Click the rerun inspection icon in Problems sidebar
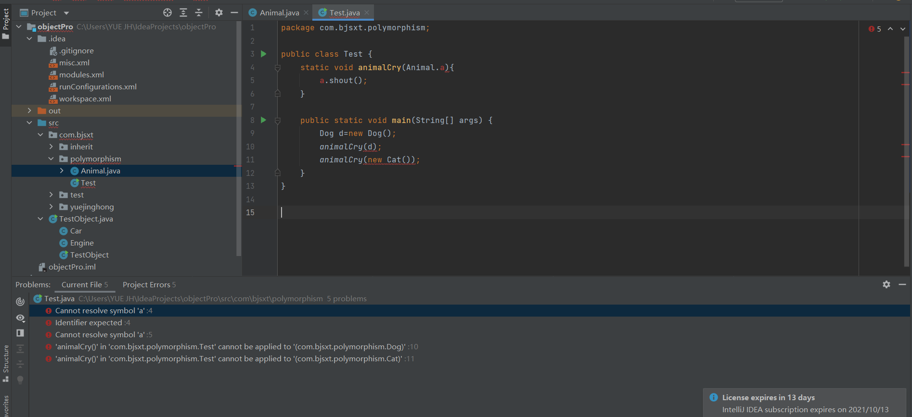 20,302
